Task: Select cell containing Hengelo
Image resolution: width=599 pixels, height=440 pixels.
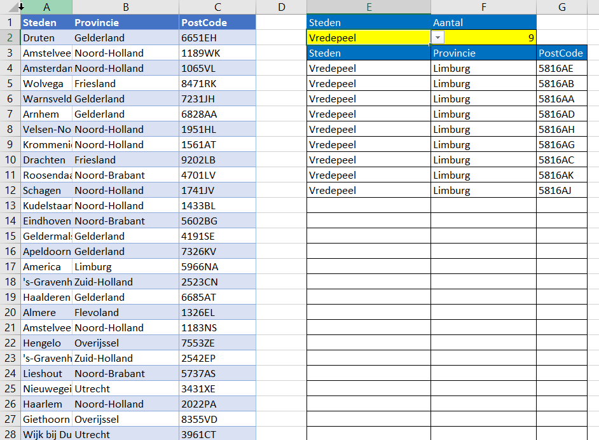Action: [x=46, y=343]
